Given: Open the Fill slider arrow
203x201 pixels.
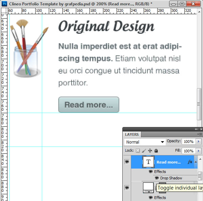Looking at the screenshot, I should click(199, 151).
